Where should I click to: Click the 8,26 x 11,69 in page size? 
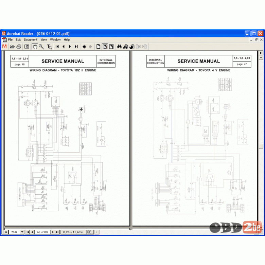(73, 232)
